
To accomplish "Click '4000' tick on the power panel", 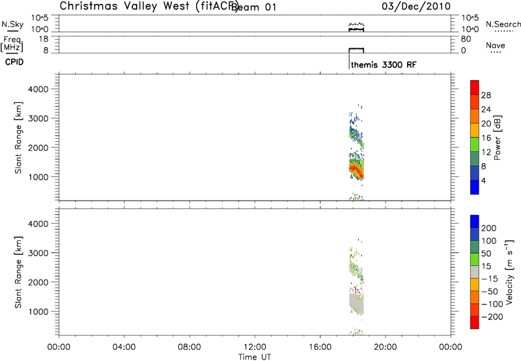I will 38,89.
